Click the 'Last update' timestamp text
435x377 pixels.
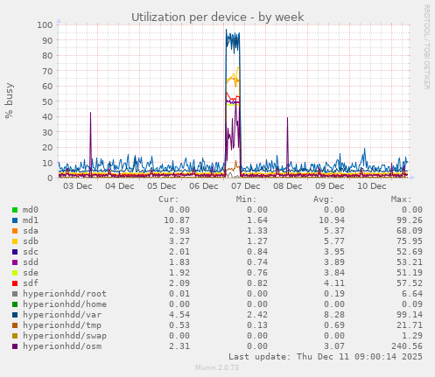(x=326, y=357)
